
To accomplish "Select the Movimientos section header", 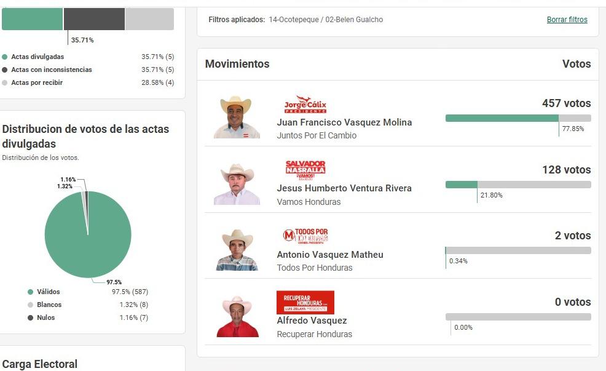I will 238,64.
